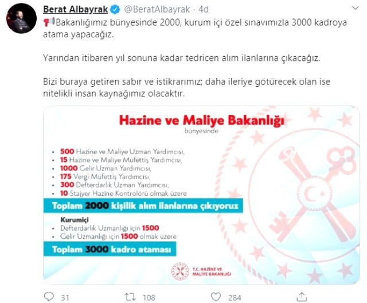This screenshot has height=303, width=367.
Task: Expand the tweet options chevron
Action: (x=356, y=9)
